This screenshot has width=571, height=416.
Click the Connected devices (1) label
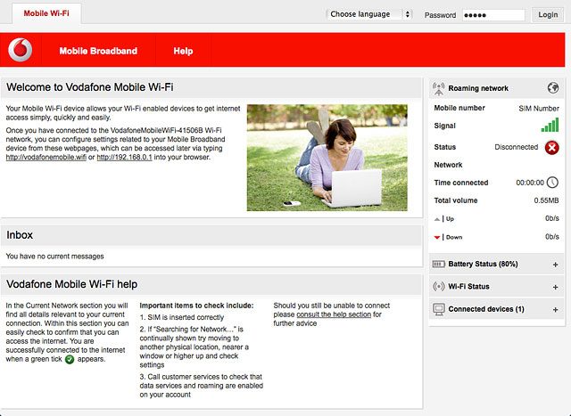click(x=486, y=309)
